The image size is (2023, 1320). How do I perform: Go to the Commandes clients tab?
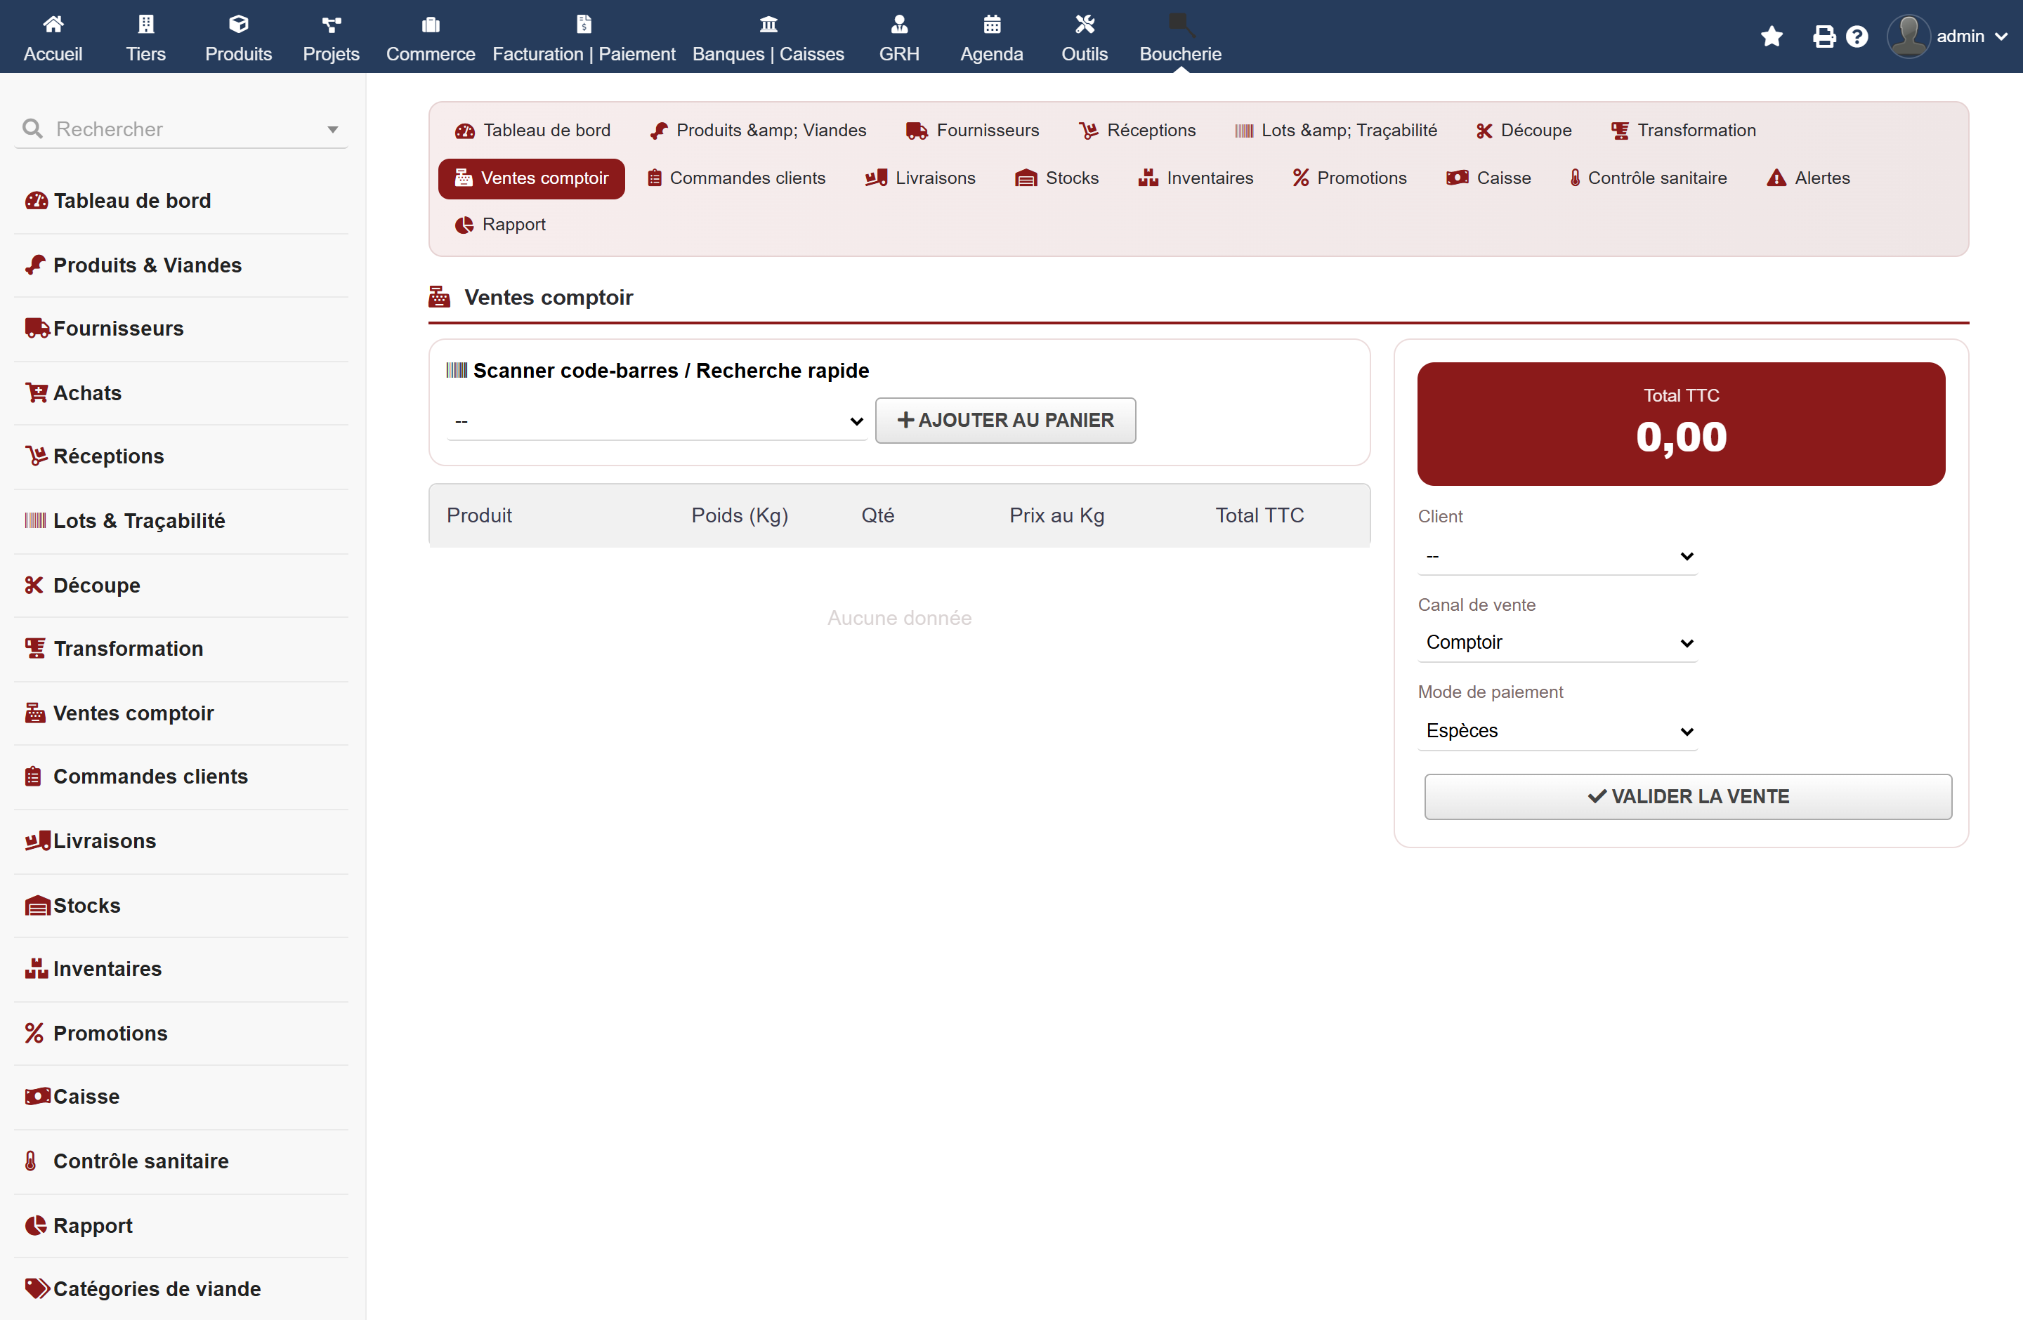pos(736,178)
